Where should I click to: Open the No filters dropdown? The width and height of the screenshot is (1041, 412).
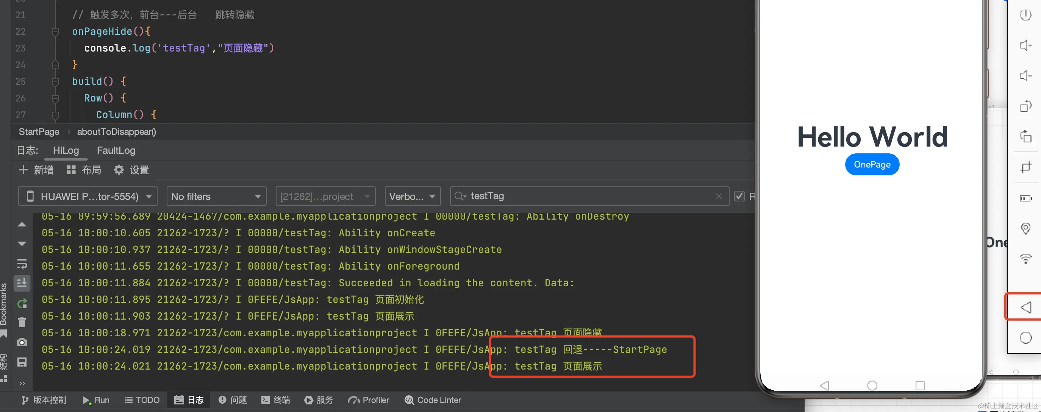coord(216,196)
